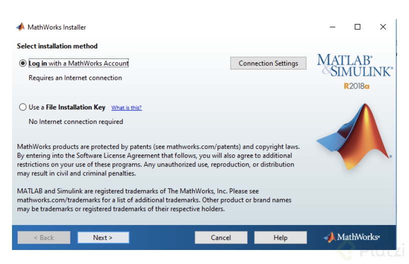Screen dimensions: 409x264
Task: Click the R2018a release label
Action: [x=356, y=86]
